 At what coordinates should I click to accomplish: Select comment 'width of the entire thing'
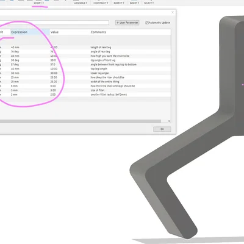(105, 82)
